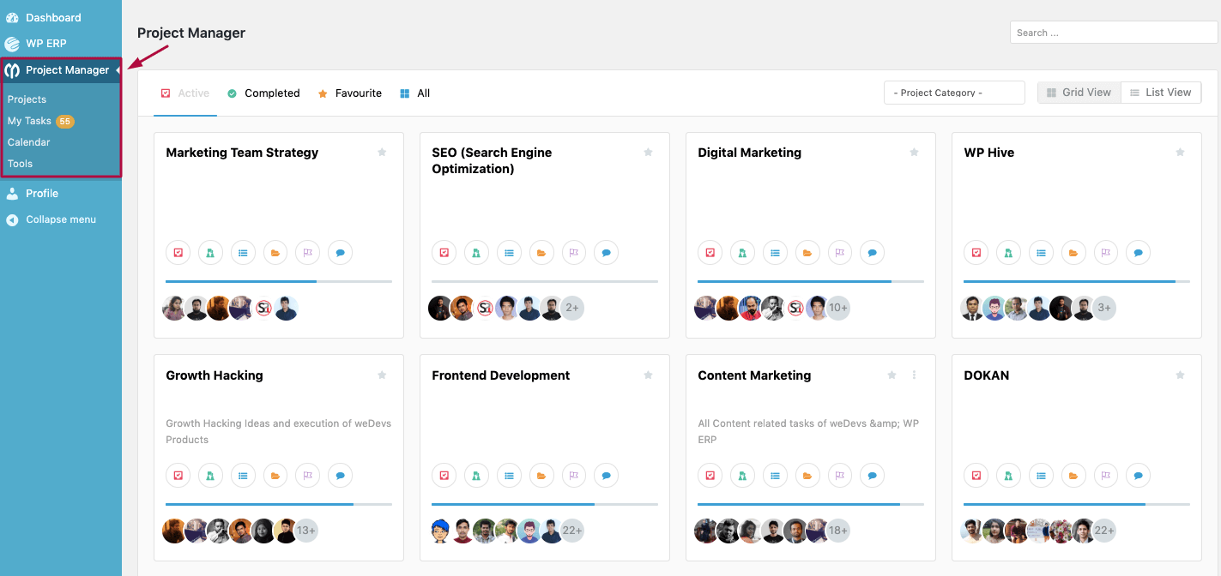The width and height of the screenshot is (1221, 576).
Task: Open the Project Category dropdown
Action: pos(953,92)
